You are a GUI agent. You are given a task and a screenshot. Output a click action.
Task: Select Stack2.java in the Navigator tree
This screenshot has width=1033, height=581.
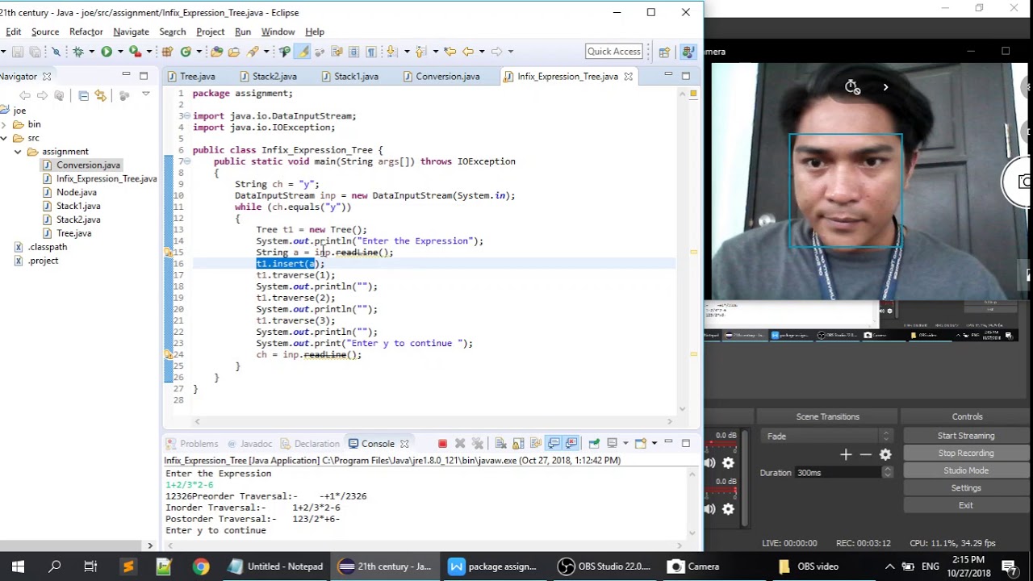click(x=78, y=219)
